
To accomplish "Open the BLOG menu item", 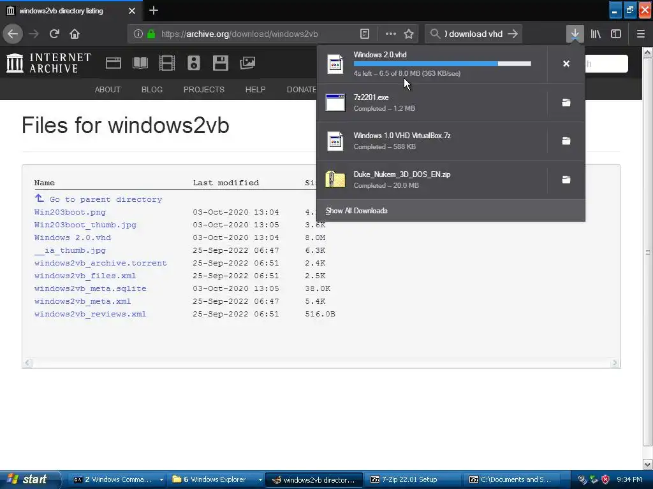I will coord(152,89).
